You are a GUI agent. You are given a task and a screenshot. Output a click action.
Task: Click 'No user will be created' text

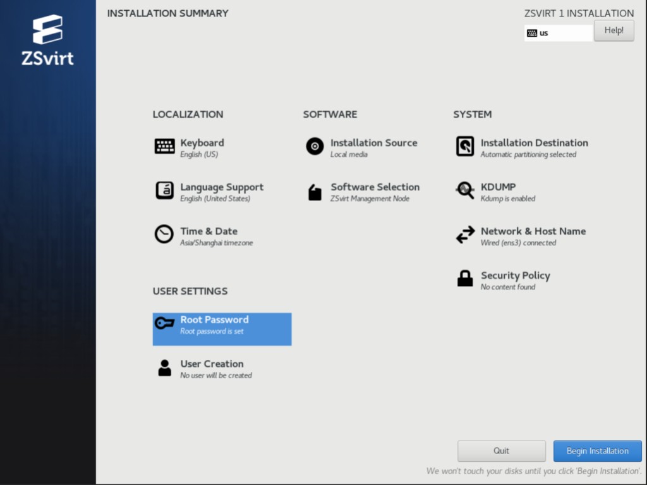(216, 376)
